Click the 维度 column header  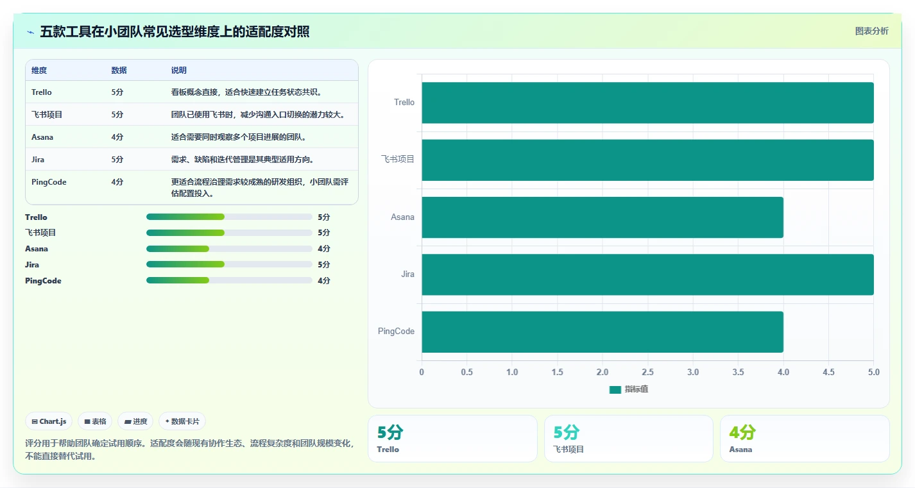pyautogui.click(x=39, y=71)
